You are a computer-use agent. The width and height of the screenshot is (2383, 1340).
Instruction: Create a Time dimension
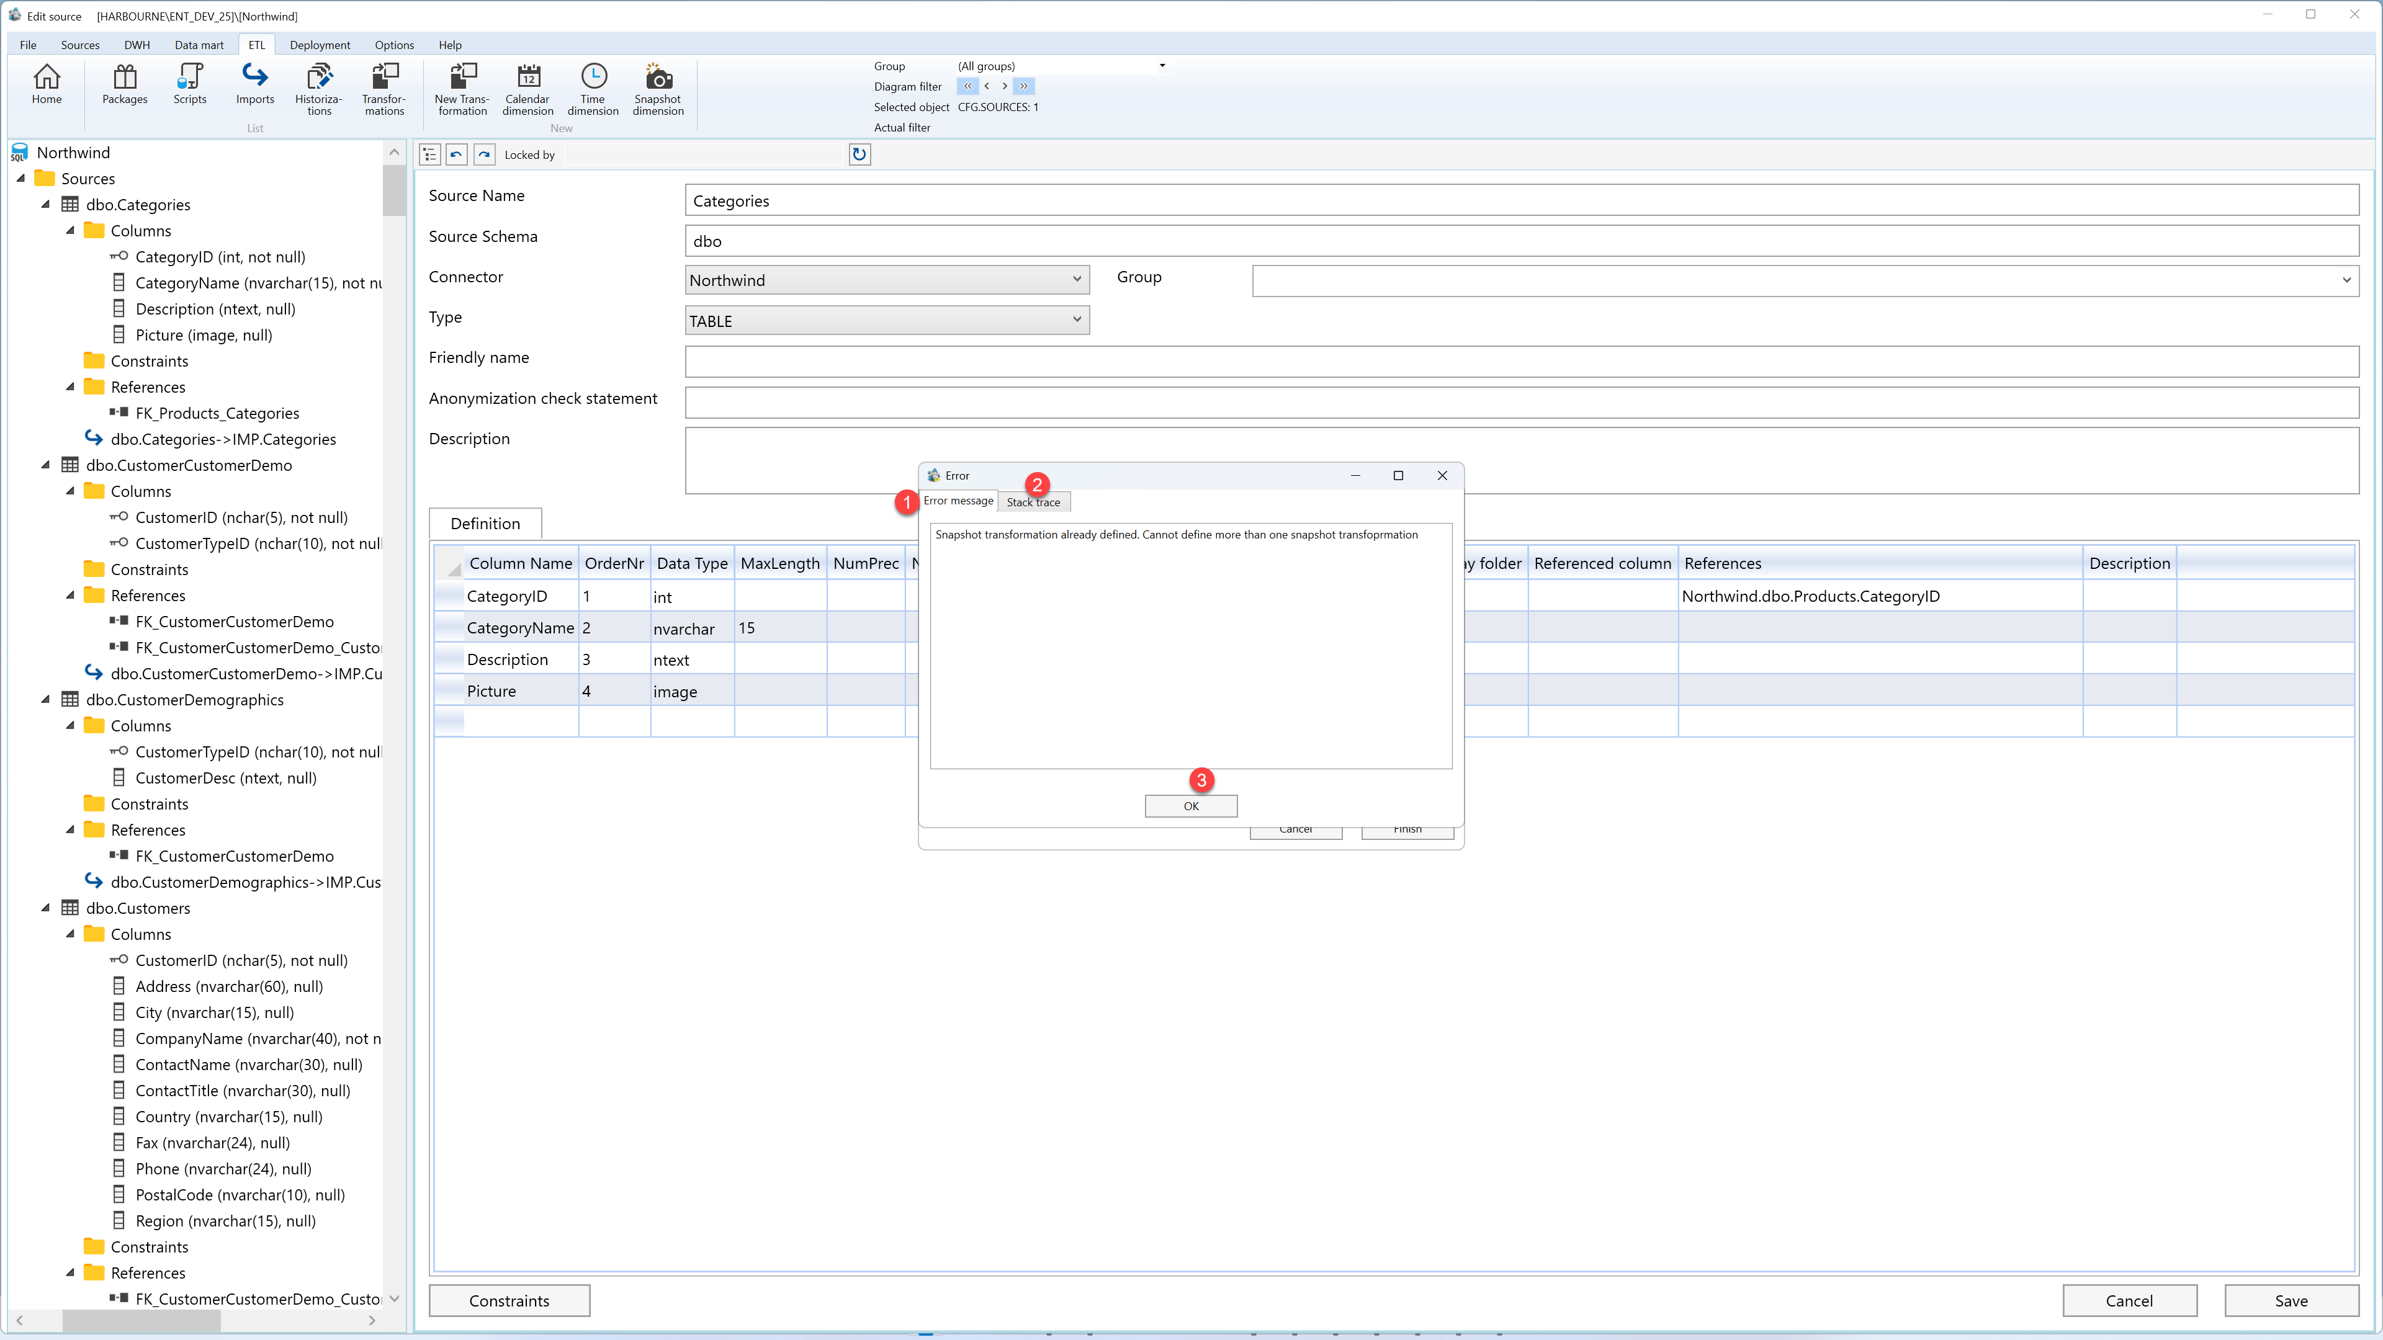click(x=593, y=90)
